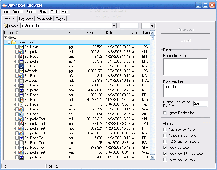Click the icon of Softpedia.avi file

(21, 157)
